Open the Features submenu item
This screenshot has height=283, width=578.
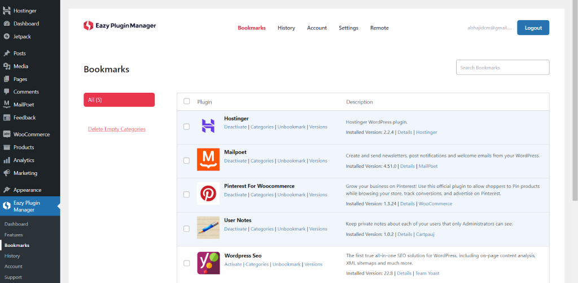pos(14,235)
